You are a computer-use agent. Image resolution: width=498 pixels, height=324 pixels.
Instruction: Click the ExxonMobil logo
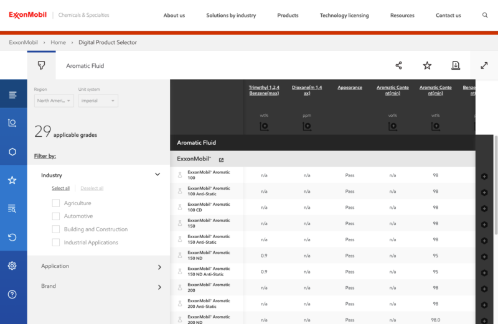[27, 15]
